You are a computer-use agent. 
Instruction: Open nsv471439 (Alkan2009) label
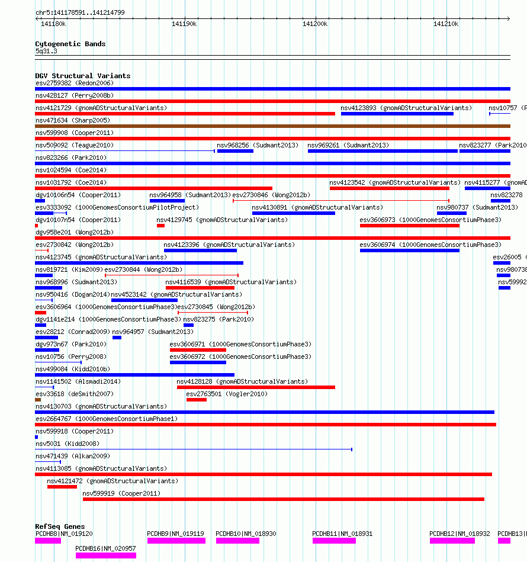(73, 456)
